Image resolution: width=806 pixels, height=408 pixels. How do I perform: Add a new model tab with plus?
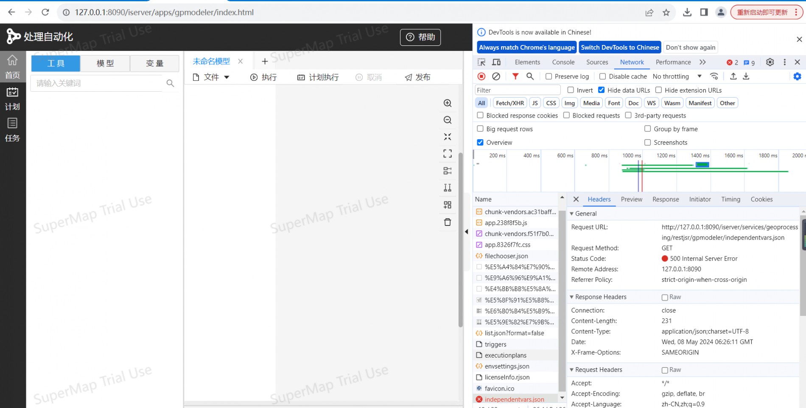click(265, 62)
